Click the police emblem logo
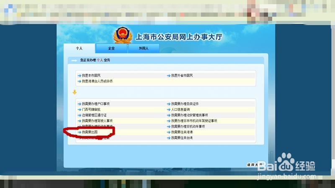 122,35
